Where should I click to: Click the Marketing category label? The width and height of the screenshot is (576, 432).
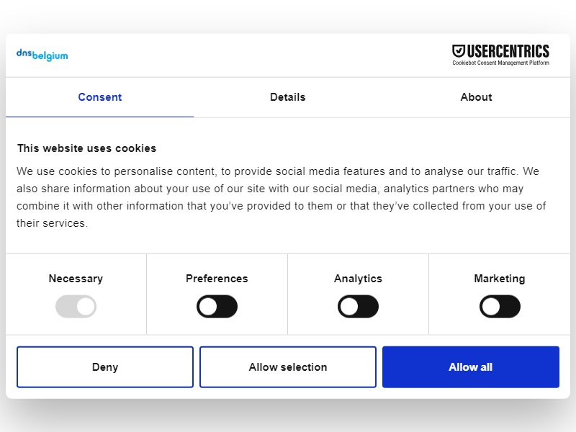pos(500,279)
